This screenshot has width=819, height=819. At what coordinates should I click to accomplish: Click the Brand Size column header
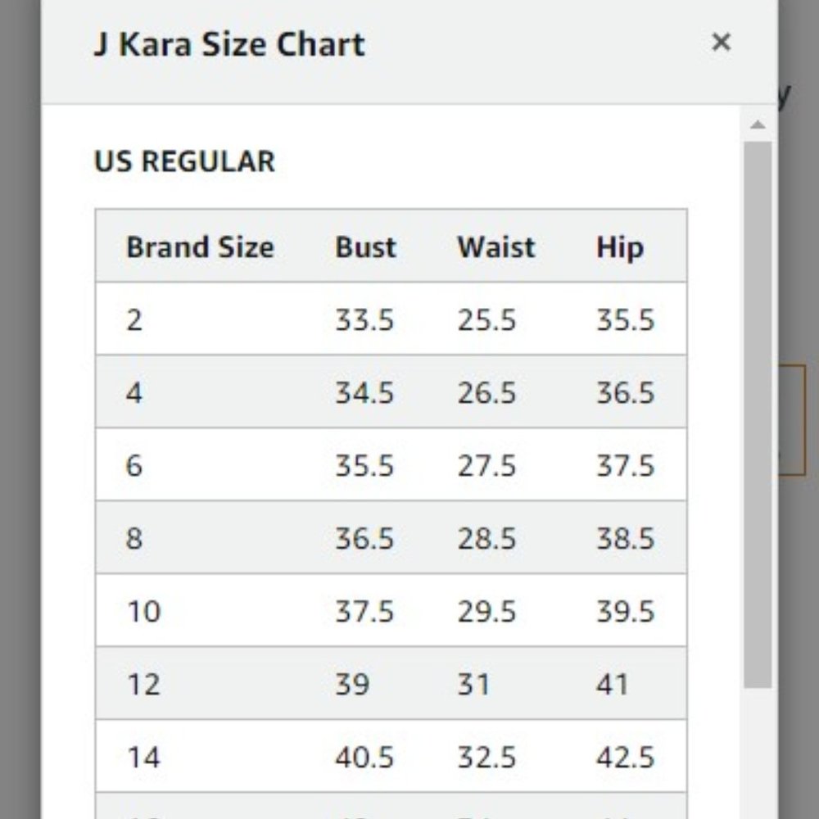click(200, 247)
